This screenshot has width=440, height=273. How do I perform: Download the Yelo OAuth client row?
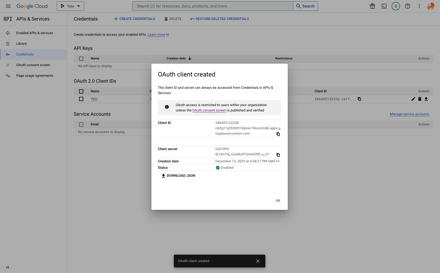pyautogui.click(x=426, y=99)
